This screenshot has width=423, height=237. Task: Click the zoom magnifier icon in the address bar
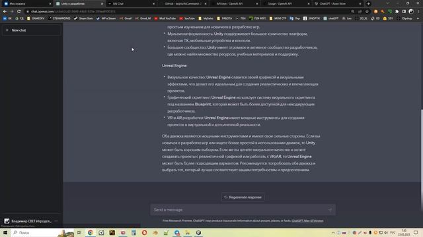(x=352, y=12)
